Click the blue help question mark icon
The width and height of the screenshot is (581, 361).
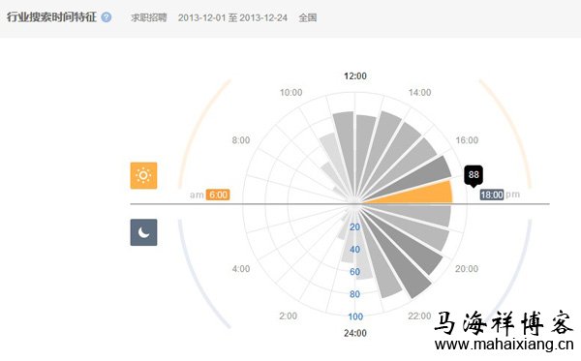[x=107, y=17]
